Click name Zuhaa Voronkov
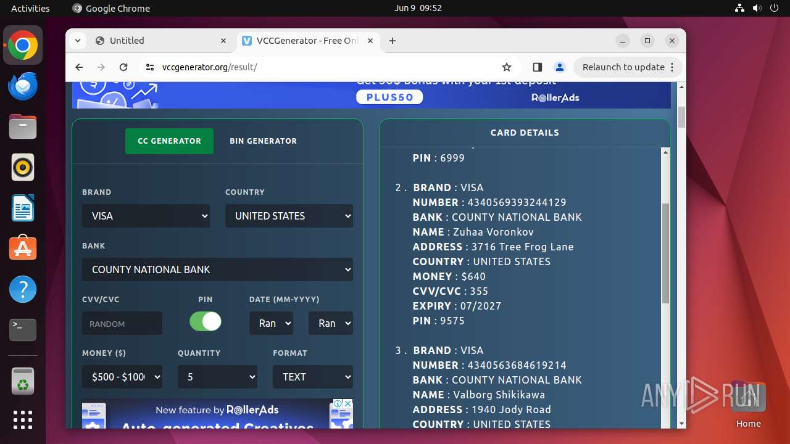 tap(494, 232)
